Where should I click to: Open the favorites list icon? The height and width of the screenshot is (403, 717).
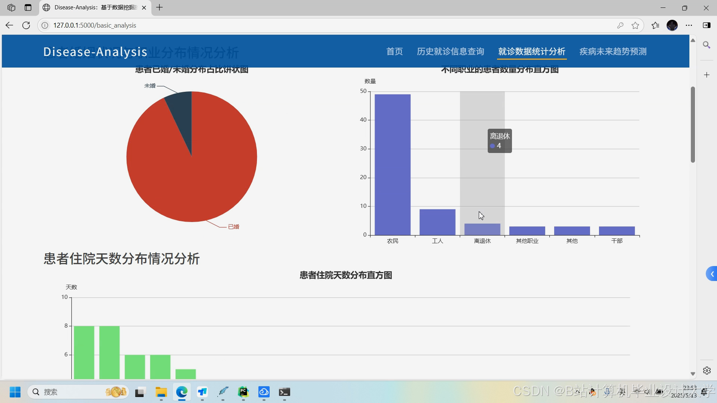pyautogui.click(x=655, y=25)
